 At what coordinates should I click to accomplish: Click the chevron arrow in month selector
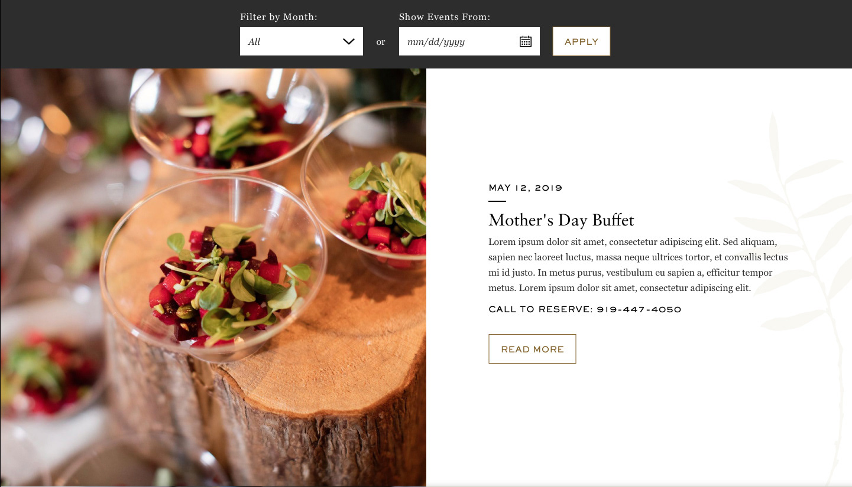(x=349, y=41)
